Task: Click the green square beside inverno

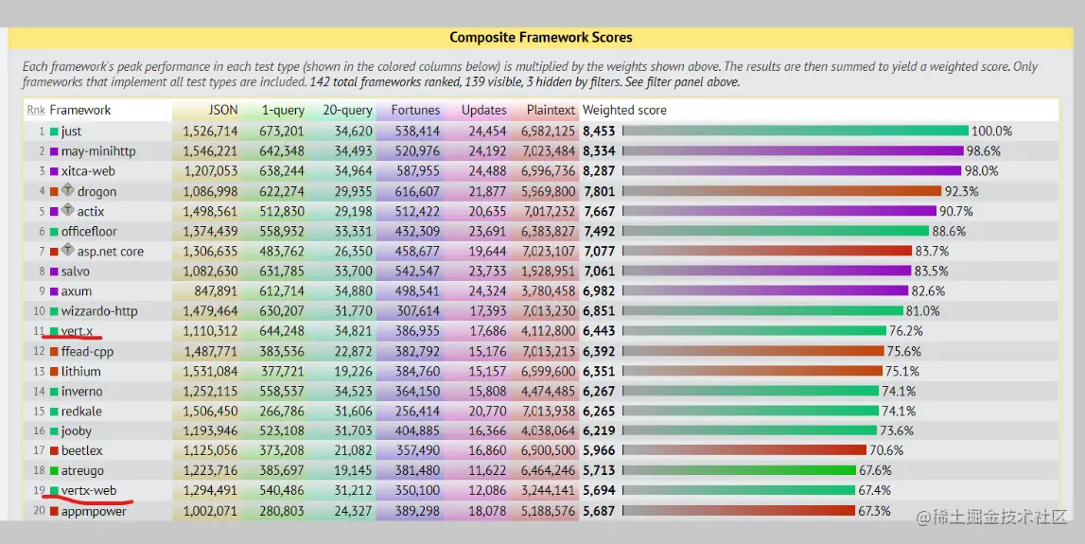Action: pyautogui.click(x=54, y=392)
